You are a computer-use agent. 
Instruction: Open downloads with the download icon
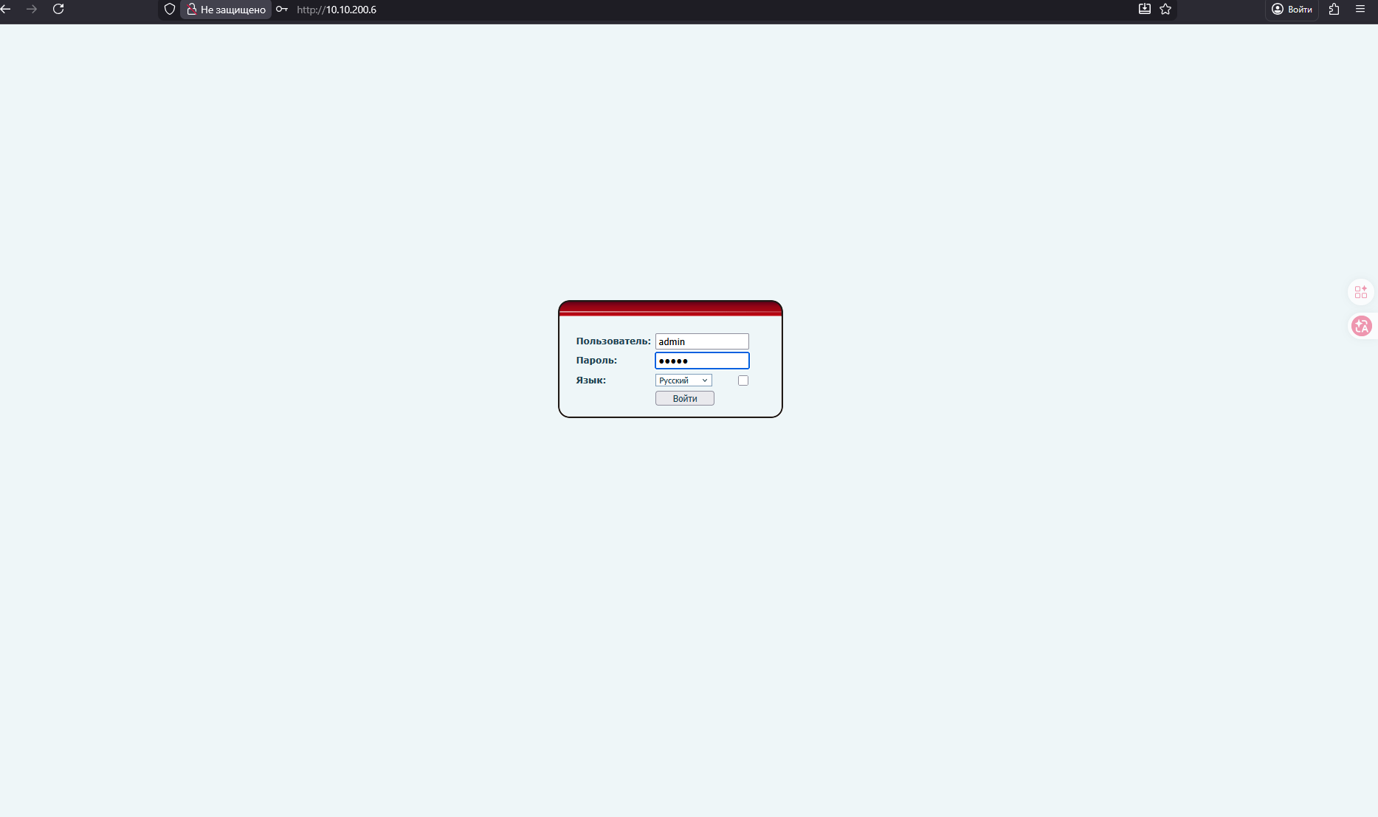(x=1144, y=9)
